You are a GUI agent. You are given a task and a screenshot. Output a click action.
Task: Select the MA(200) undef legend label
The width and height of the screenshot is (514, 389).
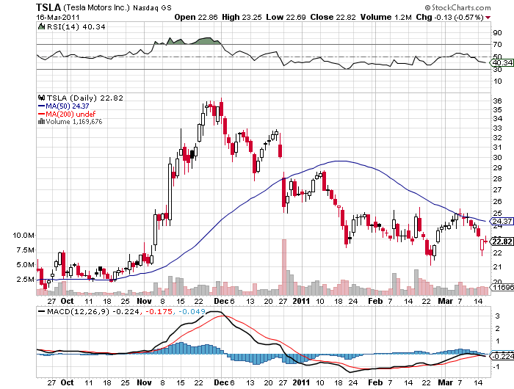pyautogui.click(x=70, y=114)
